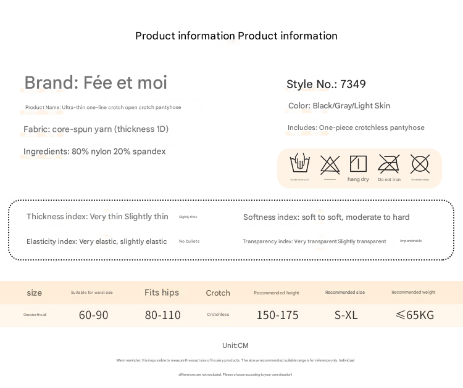463x388 pixels.
Task: Click the Fabric: core-spun yarn line
Action: coord(96,129)
